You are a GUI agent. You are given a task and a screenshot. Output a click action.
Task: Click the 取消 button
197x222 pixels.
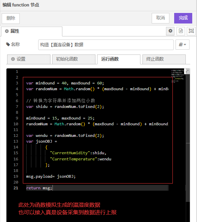(x=161, y=18)
